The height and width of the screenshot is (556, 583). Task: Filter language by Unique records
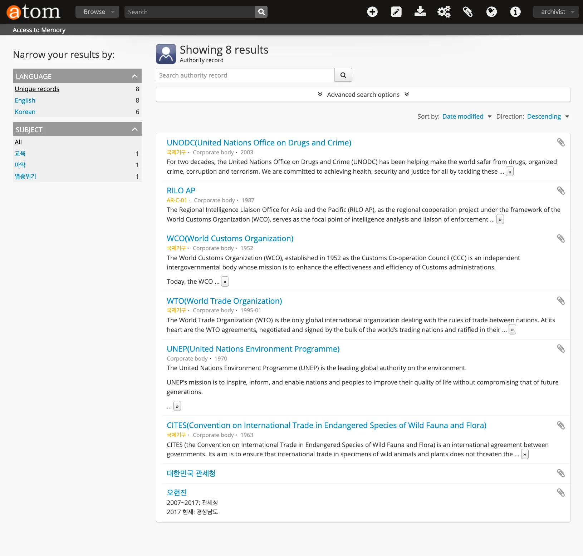pos(37,89)
